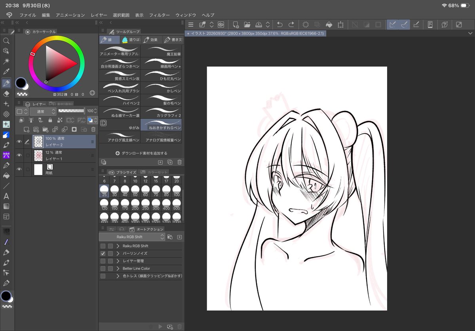Expand the 色トレス action row
This screenshot has height=331, width=475.
(x=118, y=276)
